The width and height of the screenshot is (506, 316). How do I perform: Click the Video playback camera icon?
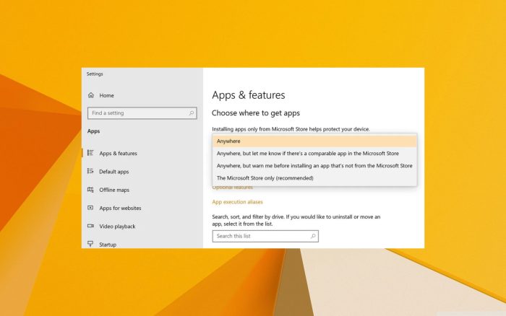[90, 226]
